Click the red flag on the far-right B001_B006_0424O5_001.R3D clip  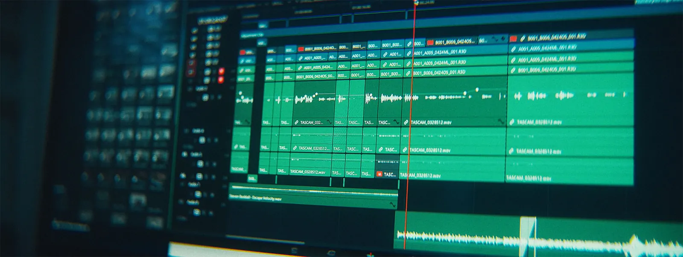click(x=513, y=39)
